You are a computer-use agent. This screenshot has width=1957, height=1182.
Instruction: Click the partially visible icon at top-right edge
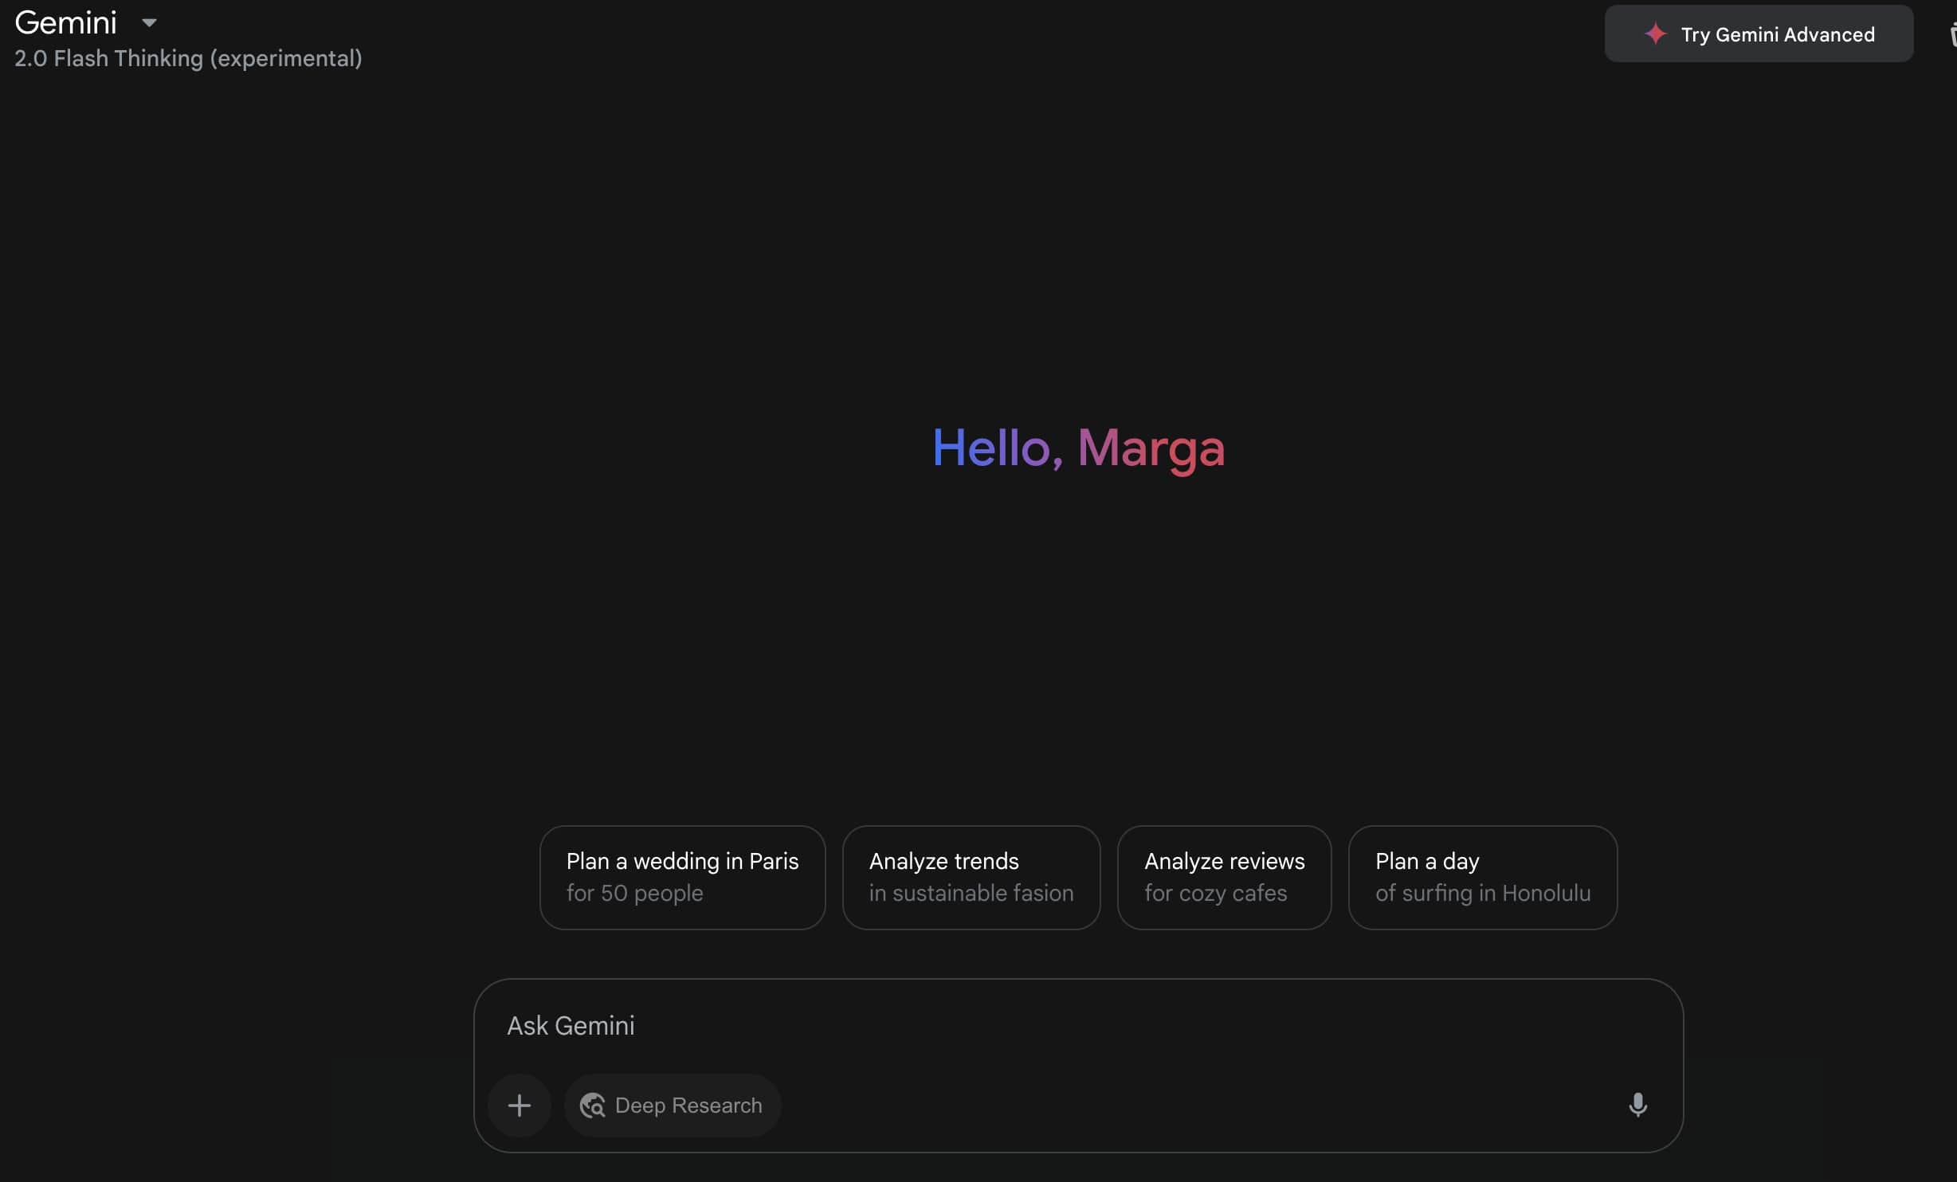[1952, 35]
